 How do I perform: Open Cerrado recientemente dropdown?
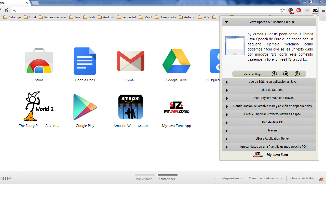coord(266,178)
